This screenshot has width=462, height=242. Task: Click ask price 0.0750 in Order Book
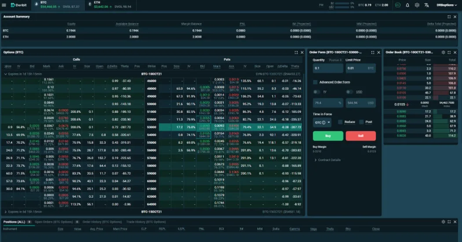(401, 69)
